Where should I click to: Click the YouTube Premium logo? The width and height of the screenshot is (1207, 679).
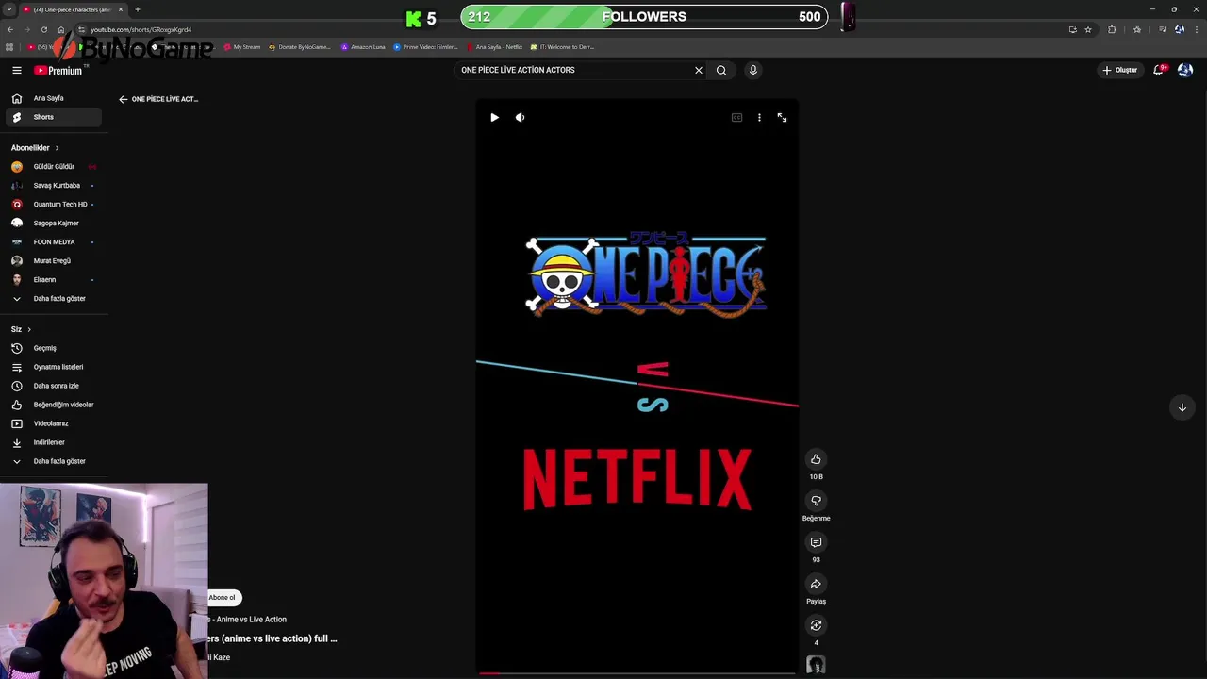click(x=59, y=70)
